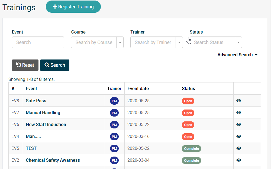Viewport: 271px width, 169px height.
Task: Click the Event column header
Action: (31, 88)
